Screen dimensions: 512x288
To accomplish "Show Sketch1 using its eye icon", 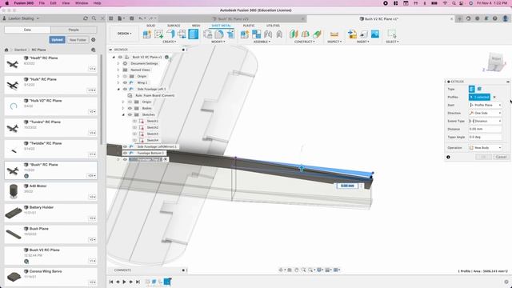I will [x=135, y=121].
